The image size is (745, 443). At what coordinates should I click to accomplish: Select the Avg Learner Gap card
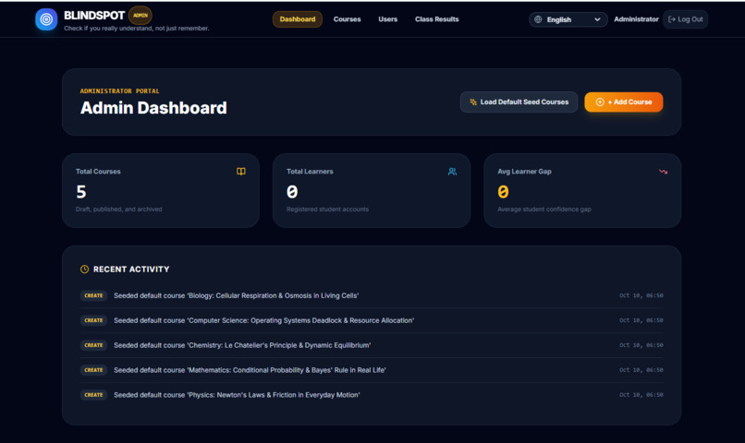(x=582, y=190)
